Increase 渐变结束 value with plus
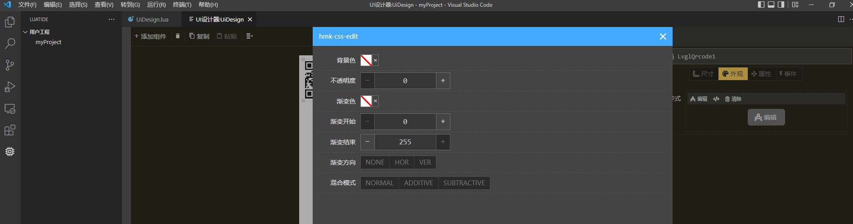Image resolution: width=853 pixels, height=224 pixels. (443, 142)
